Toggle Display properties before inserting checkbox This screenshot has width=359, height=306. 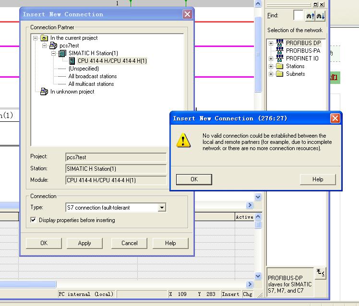click(x=33, y=220)
